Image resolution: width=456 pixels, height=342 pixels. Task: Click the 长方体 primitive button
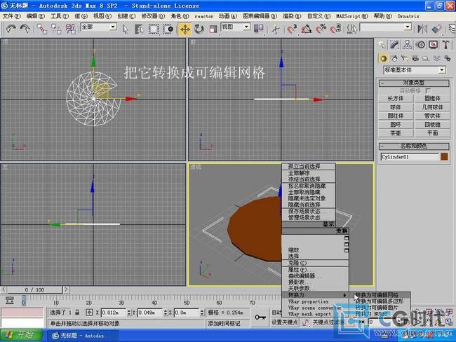click(x=396, y=99)
